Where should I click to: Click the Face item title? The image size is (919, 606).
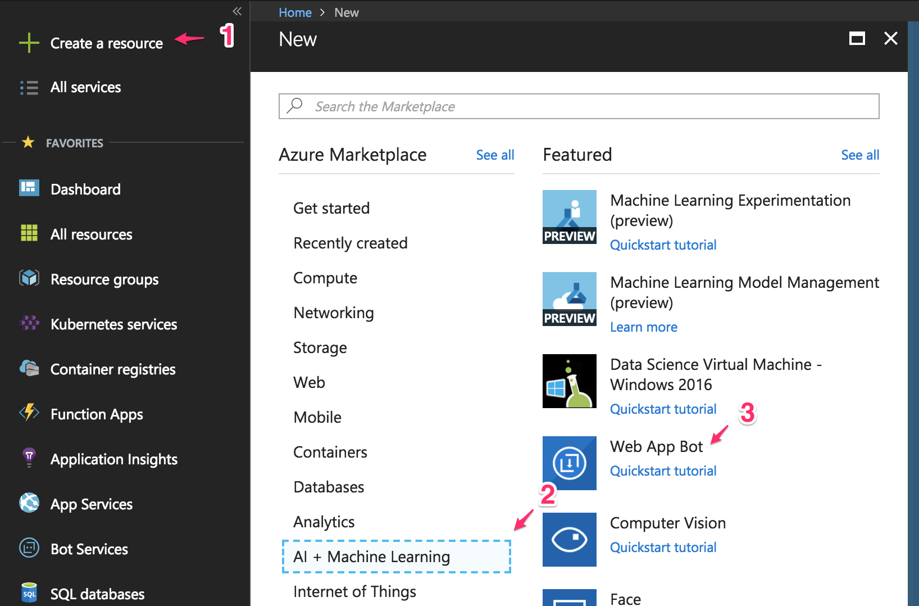pyautogui.click(x=625, y=599)
